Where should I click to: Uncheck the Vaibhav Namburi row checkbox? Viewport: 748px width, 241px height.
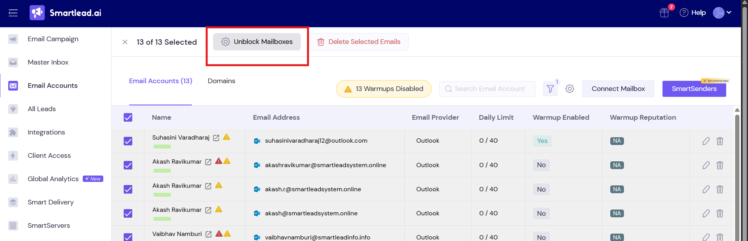pyautogui.click(x=128, y=237)
